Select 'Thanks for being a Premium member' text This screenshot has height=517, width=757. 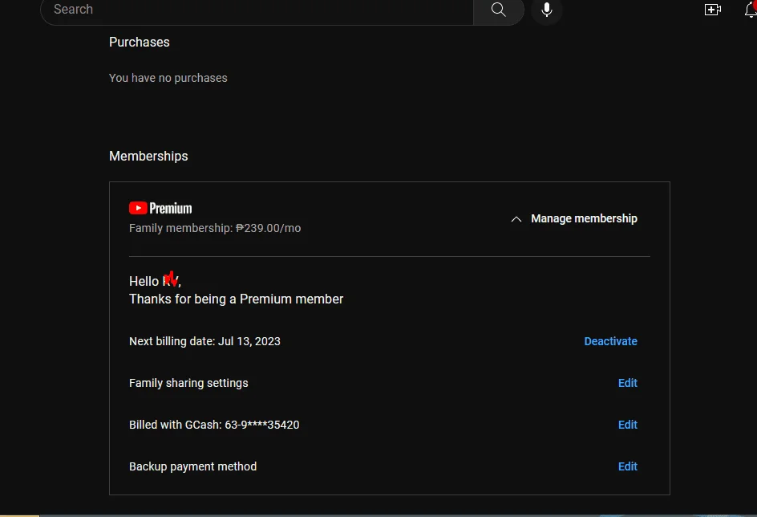[x=236, y=299]
